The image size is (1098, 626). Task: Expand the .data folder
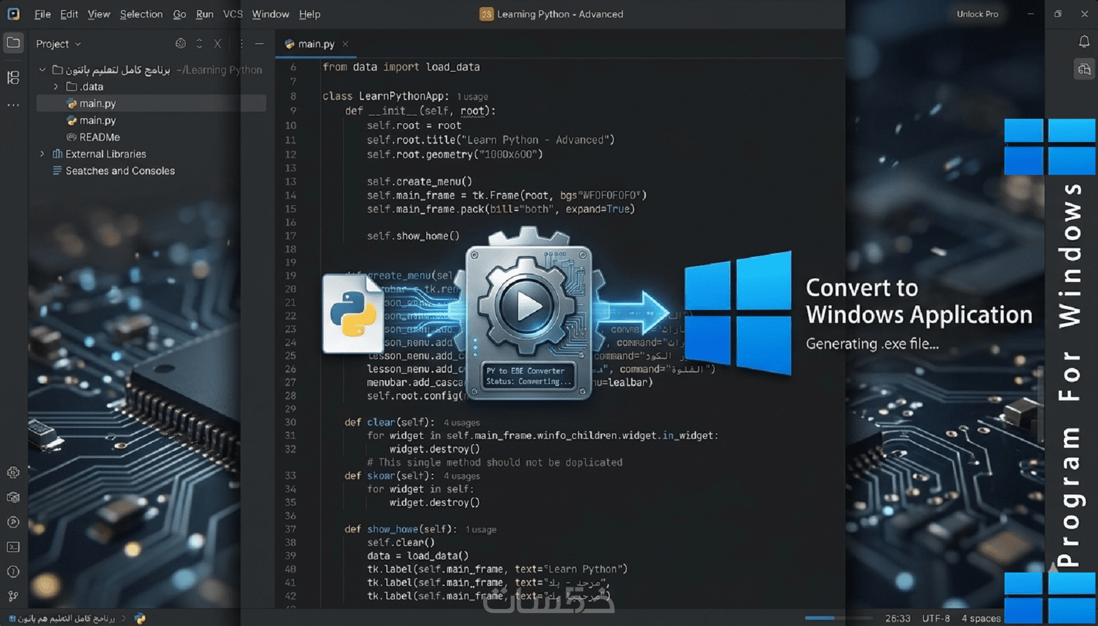pos(56,86)
